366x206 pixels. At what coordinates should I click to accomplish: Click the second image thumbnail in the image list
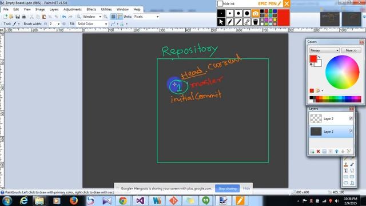[352, 19]
